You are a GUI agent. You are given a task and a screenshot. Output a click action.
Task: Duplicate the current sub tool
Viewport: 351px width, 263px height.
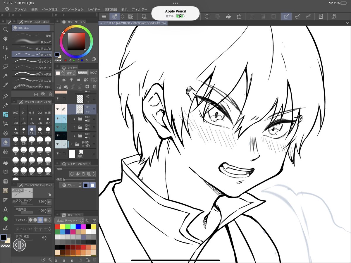tap(43, 94)
